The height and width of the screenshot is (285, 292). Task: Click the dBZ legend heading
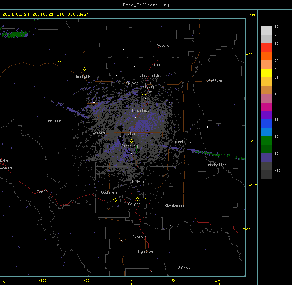274,18
